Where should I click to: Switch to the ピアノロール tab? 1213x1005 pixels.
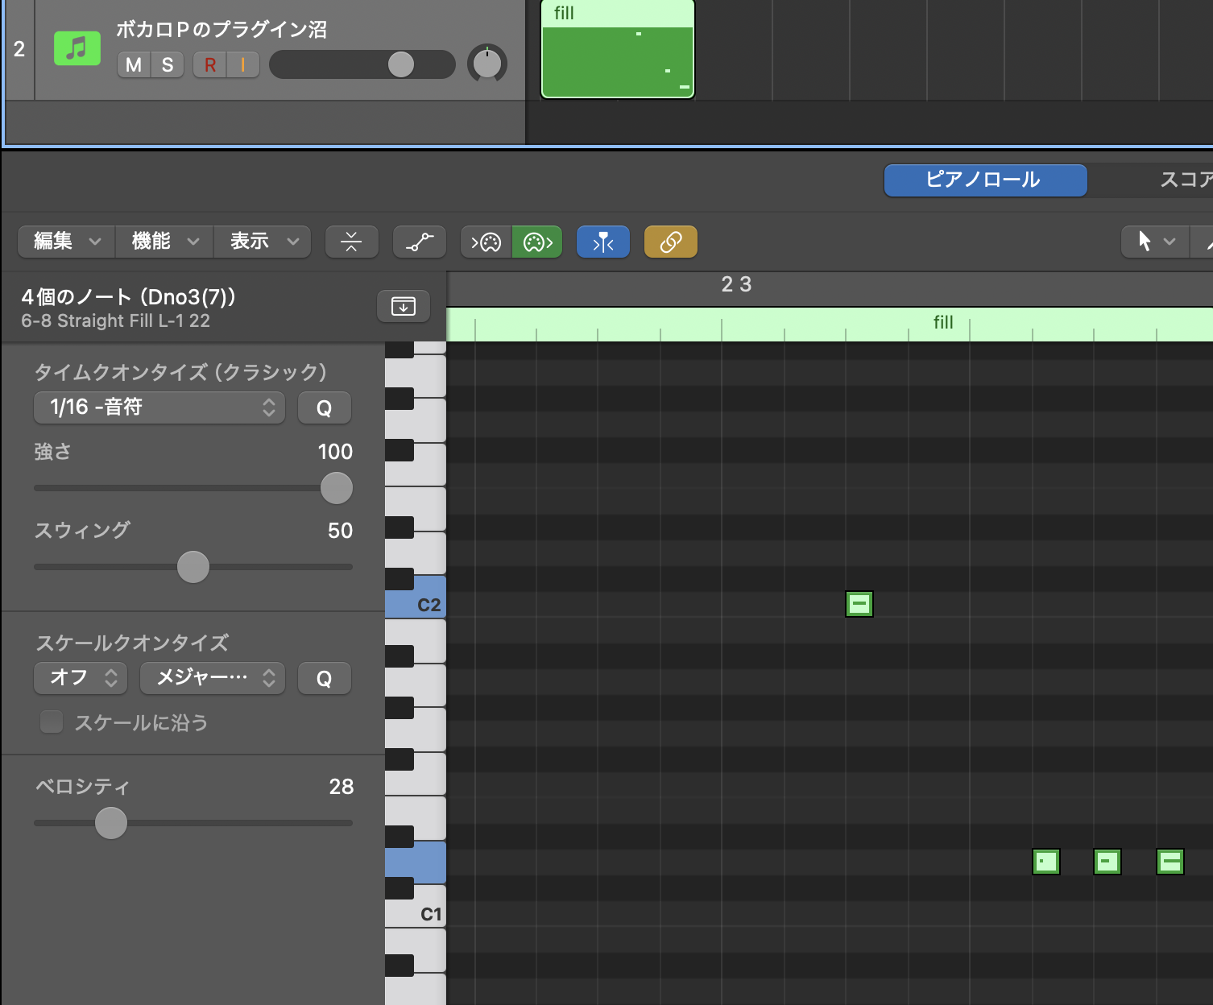[985, 180]
